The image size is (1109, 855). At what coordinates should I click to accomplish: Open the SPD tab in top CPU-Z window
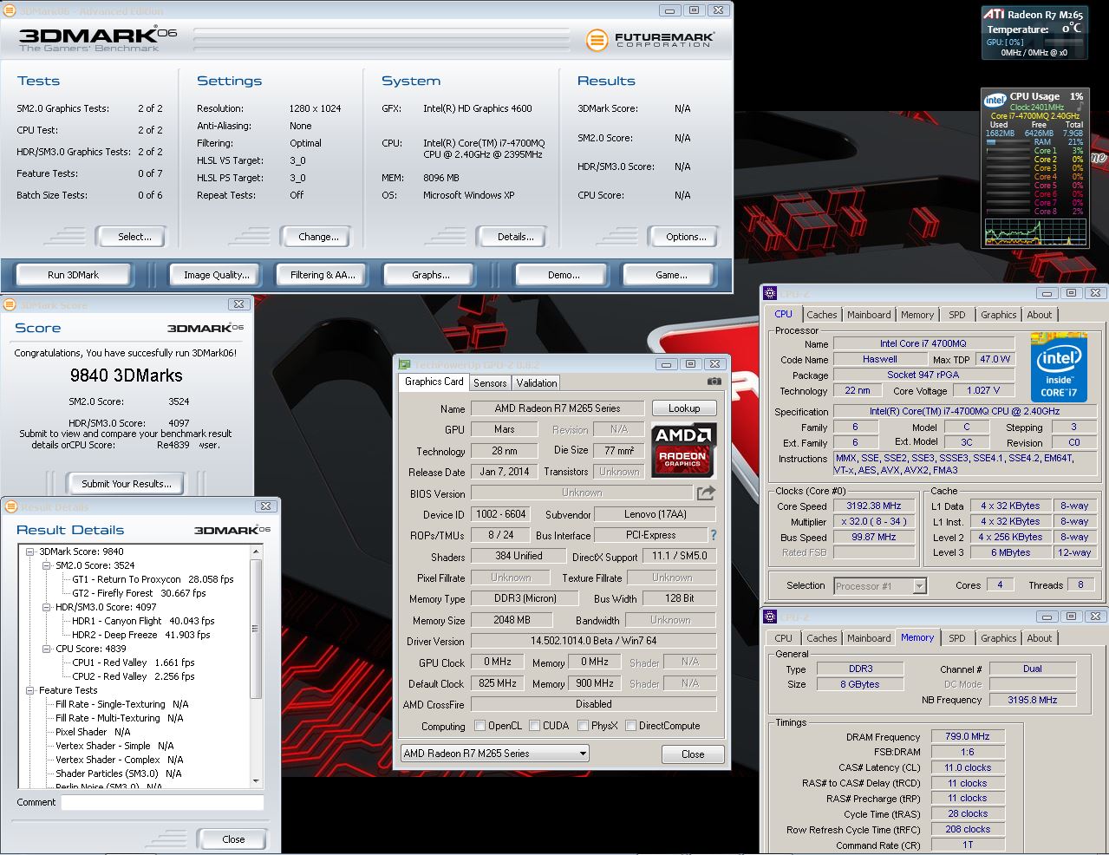coord(957,315)
